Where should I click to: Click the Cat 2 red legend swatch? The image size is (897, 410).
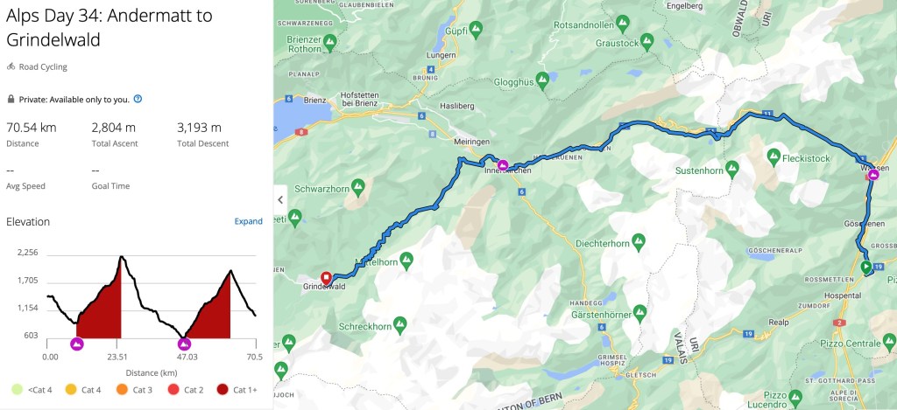click(172, 390)
